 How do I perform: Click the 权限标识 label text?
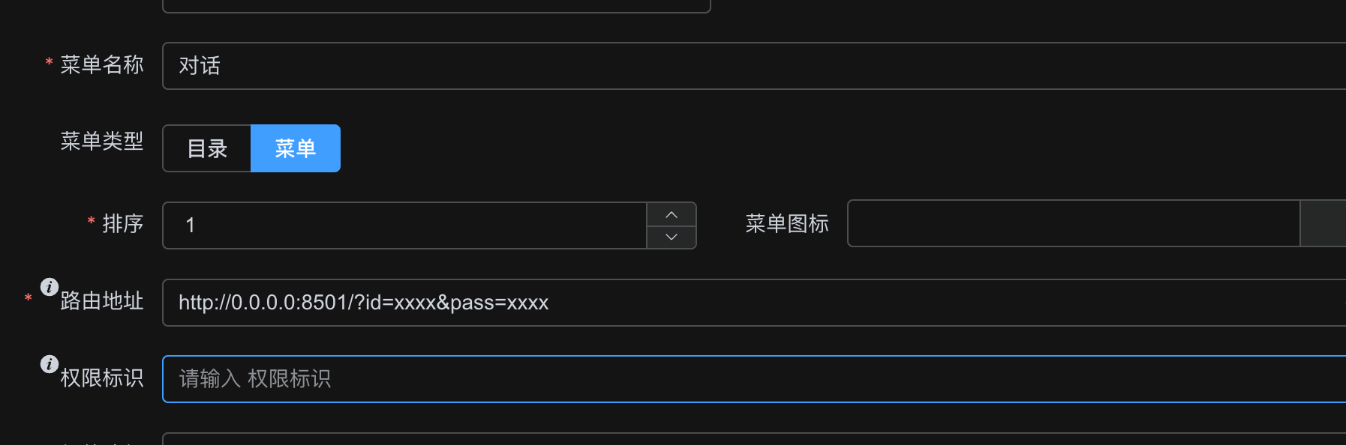(x=102, y=378)
